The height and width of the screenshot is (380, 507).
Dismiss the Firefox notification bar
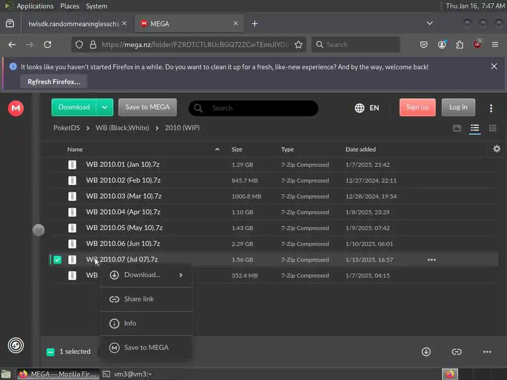click(x=494, y=67)
